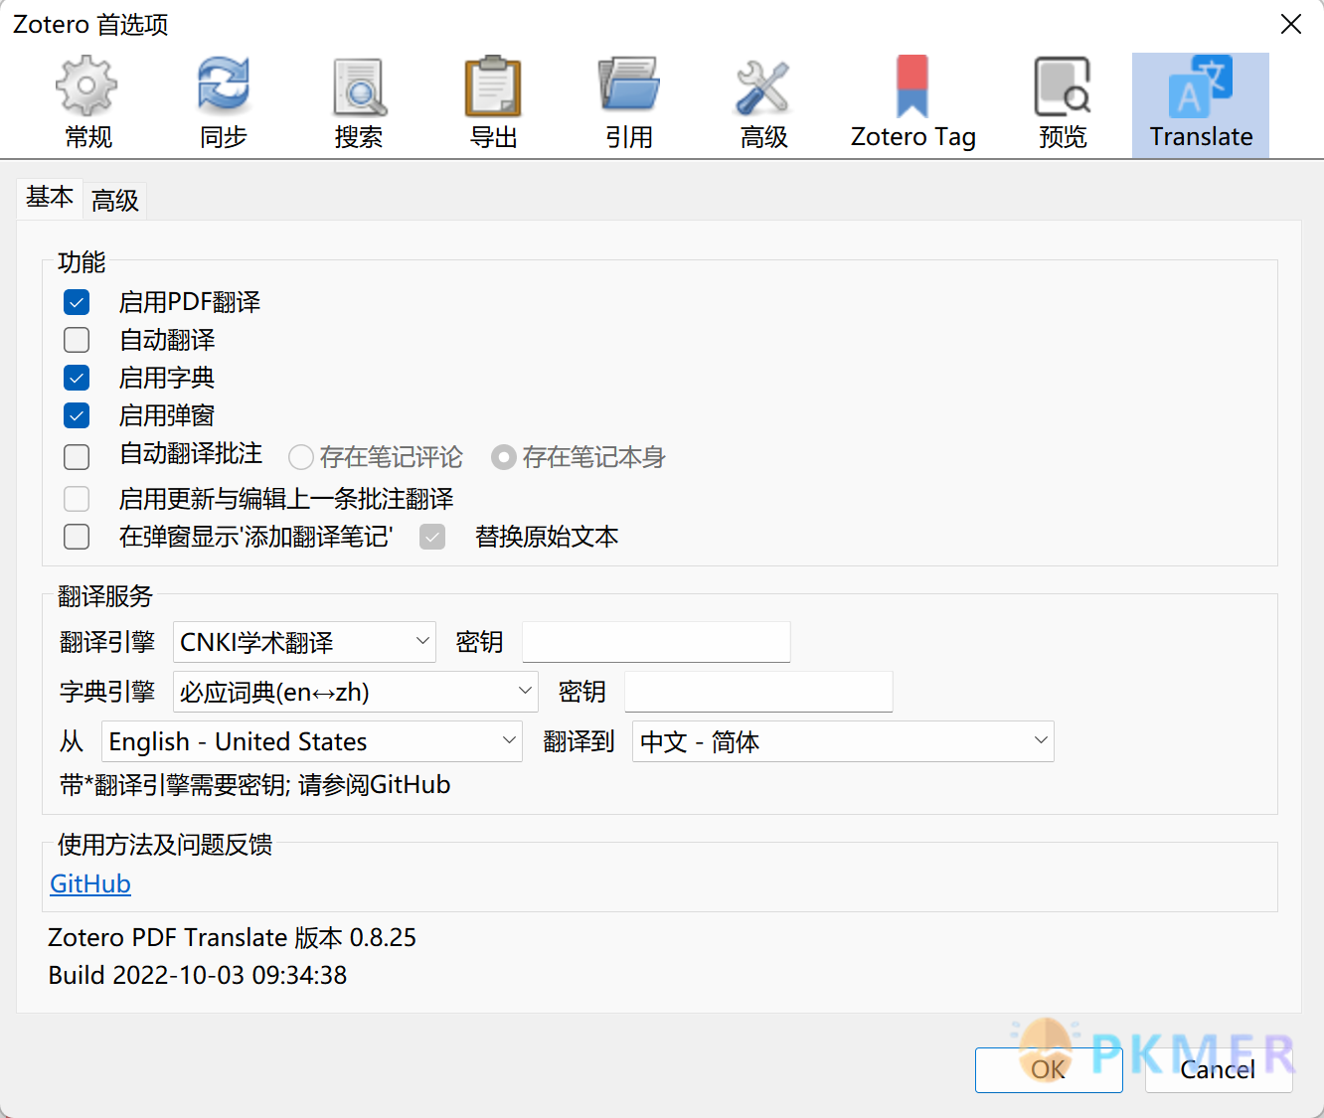The image size is (1324, 1118).
Task: Open the 常规 general preferences pane
Action: pyautogui.click(x=87, y=104)
